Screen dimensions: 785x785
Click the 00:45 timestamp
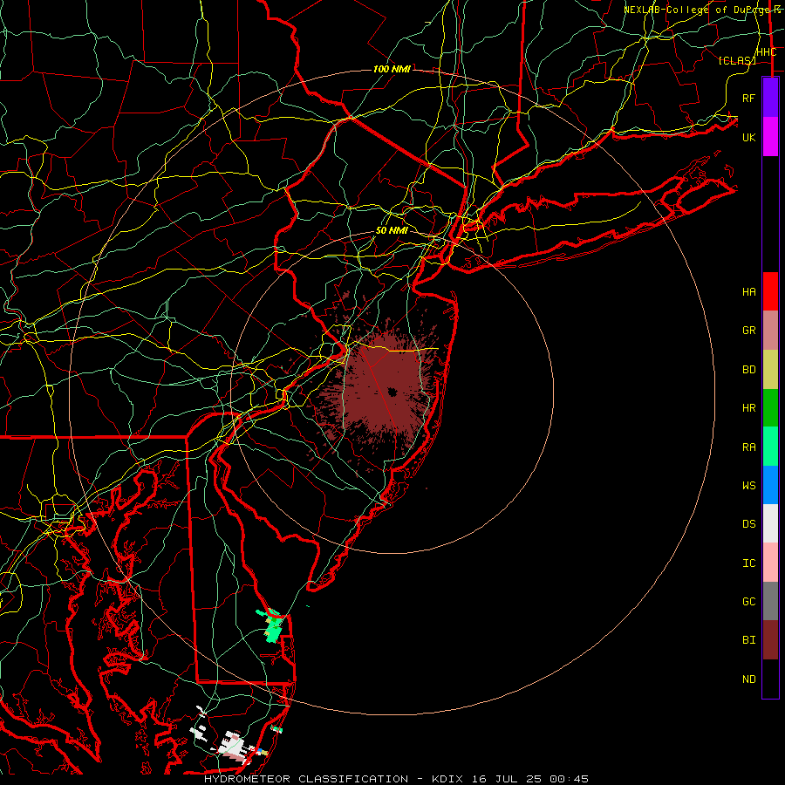[x=569, y=779]
